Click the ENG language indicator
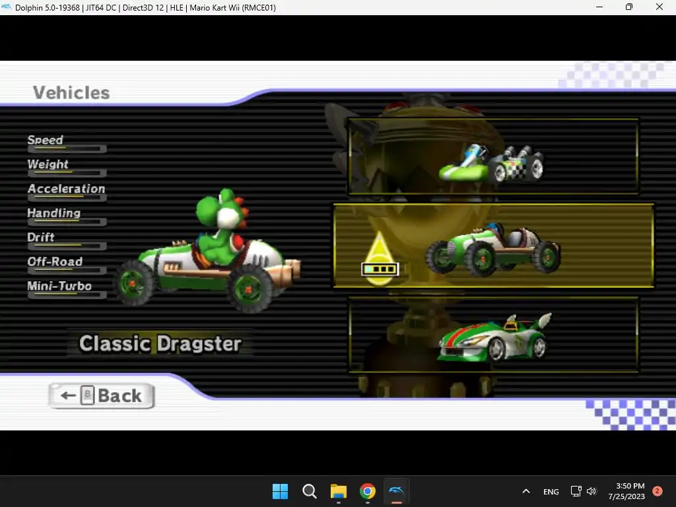The height and width of the screenshot is (507, 676). [551, 491]
